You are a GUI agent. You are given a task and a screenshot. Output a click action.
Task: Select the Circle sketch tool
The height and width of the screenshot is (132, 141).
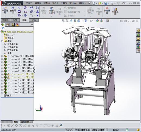(25, 8)
